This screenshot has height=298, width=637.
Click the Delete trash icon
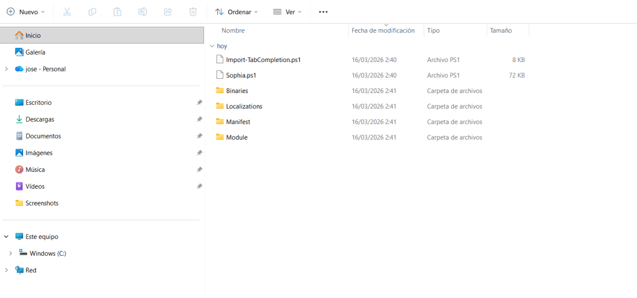(x=193, y=12)
